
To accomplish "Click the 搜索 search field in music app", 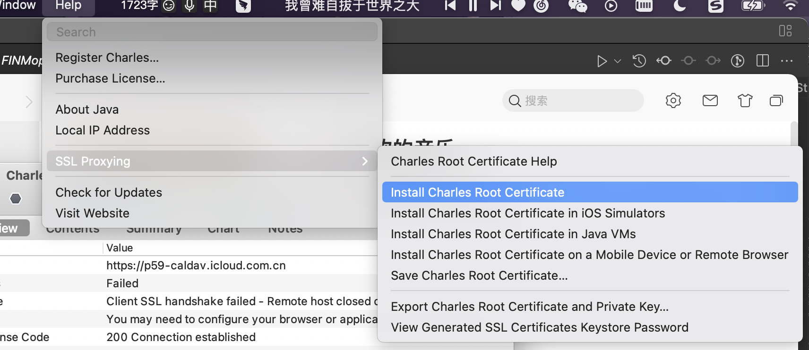I will coord(573,100).
